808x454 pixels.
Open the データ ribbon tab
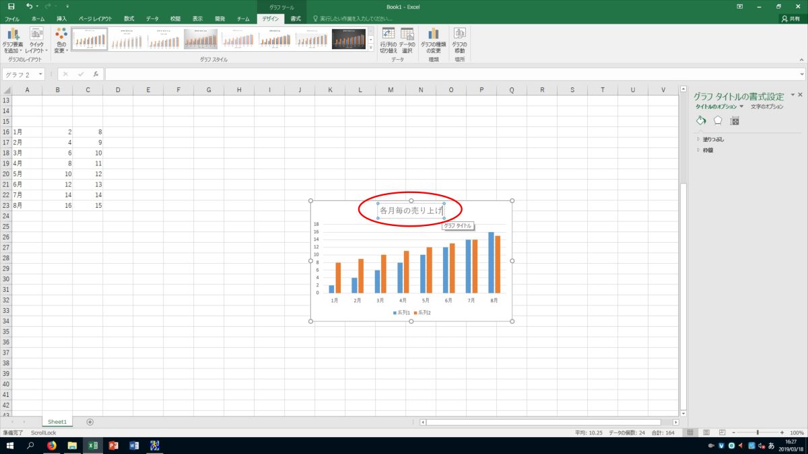(153, 19)
